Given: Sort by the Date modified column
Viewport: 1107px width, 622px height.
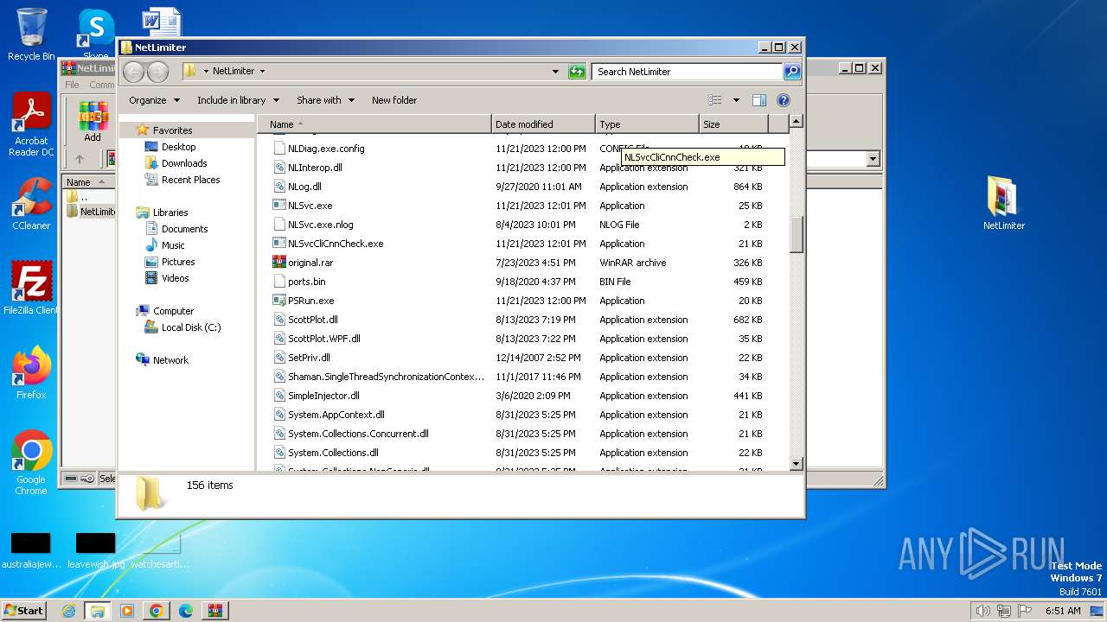Looking at the screenshot, I should pyautogui.click(x=543, y=124).
